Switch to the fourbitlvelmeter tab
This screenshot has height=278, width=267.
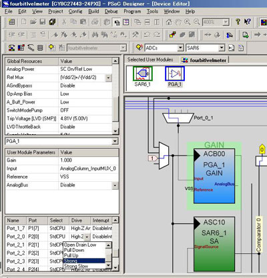[x=204, y=60]
